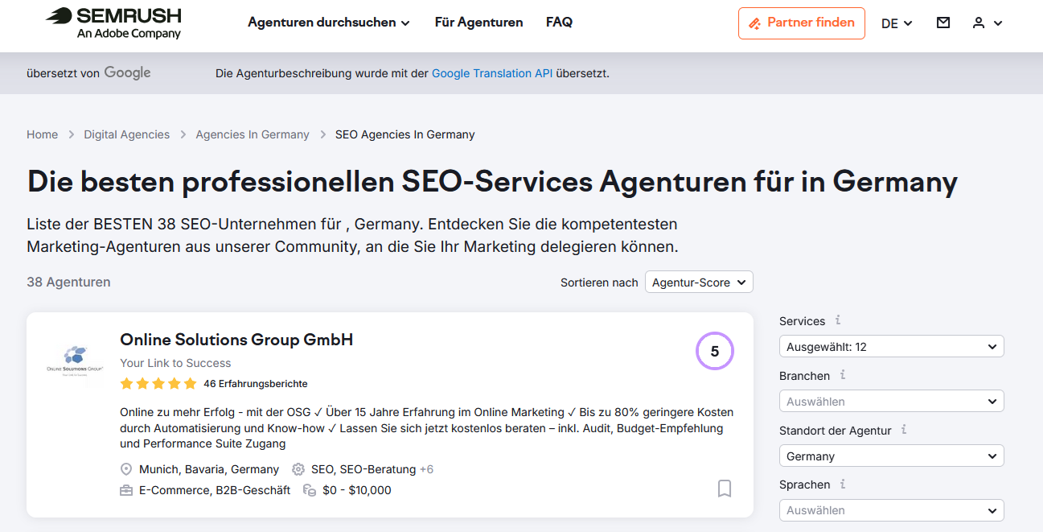Open the Sprachen Auswählen dropdown
1043x532 pixels.
(x=892, y=510)
